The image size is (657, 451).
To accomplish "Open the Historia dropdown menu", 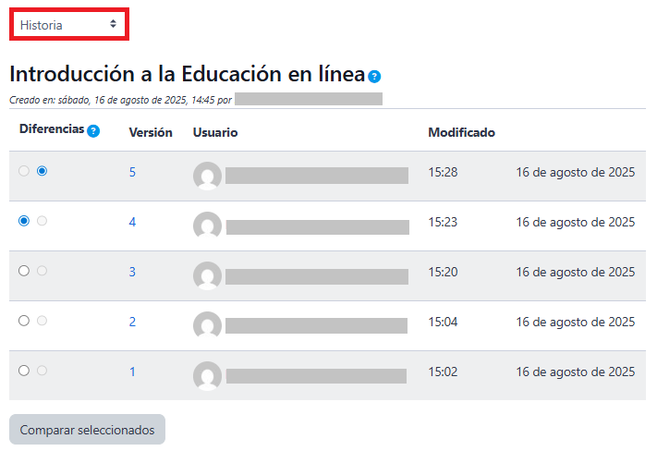I will click(68, 25).
